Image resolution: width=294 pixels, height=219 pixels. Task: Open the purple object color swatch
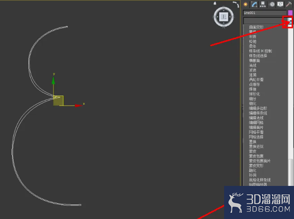[290, 13]
